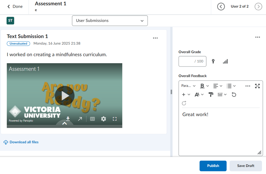Click the line spacing icon
The width and height of the screenshot is (266, 174).
[220, 94]
